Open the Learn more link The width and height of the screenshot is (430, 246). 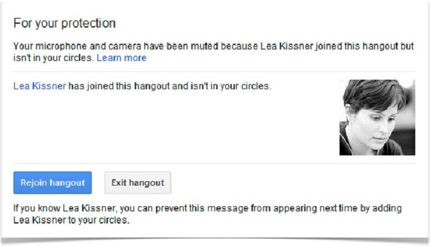coord(121,58)
